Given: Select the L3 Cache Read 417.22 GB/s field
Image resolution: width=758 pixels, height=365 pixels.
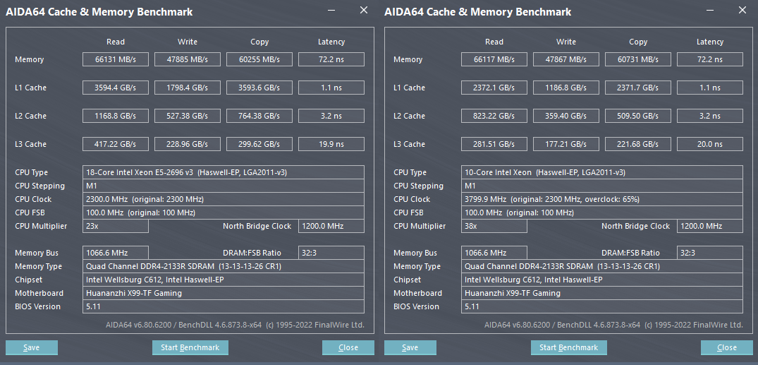Looking at the screenshot, I should click(116, 144).
